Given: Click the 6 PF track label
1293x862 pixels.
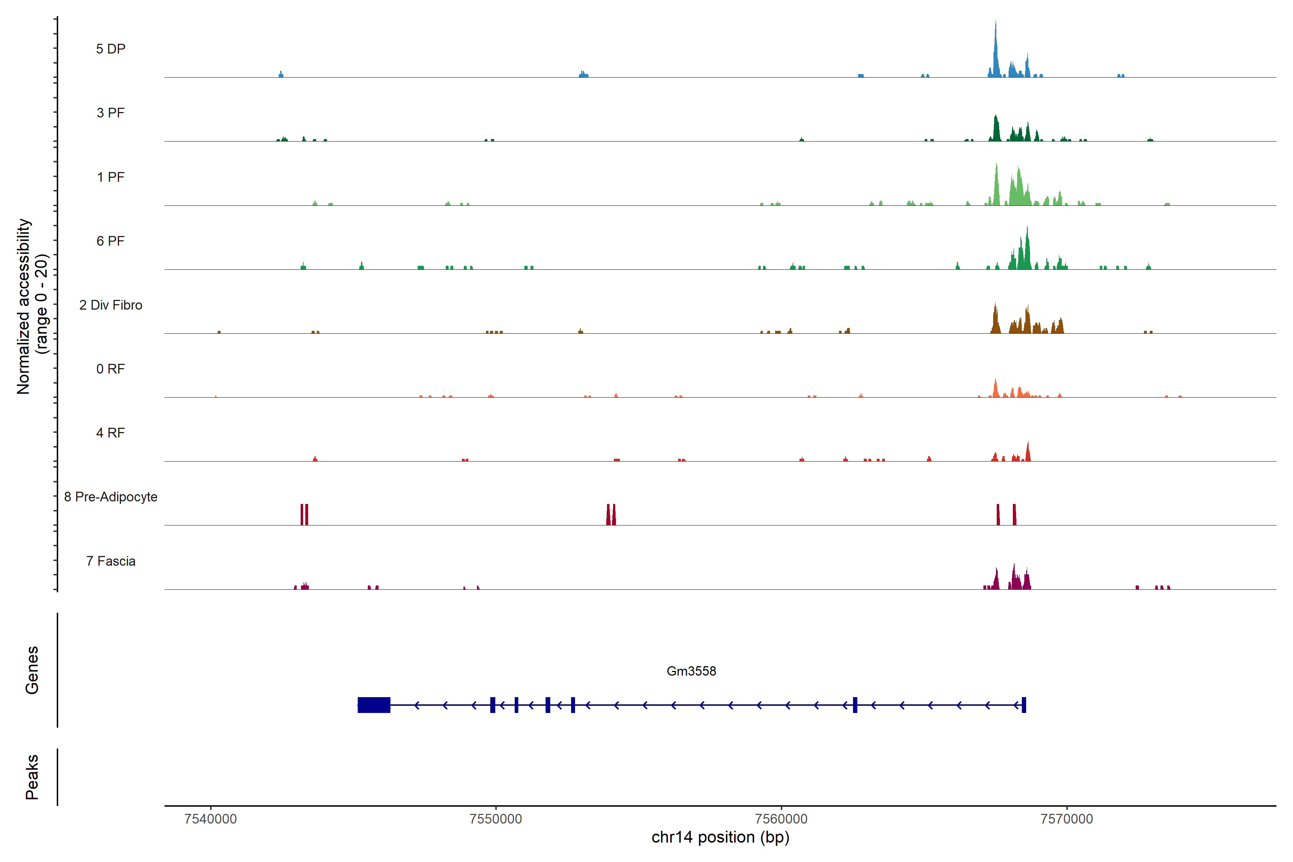Looking at the screenshot, I should (x=111, y=241).
